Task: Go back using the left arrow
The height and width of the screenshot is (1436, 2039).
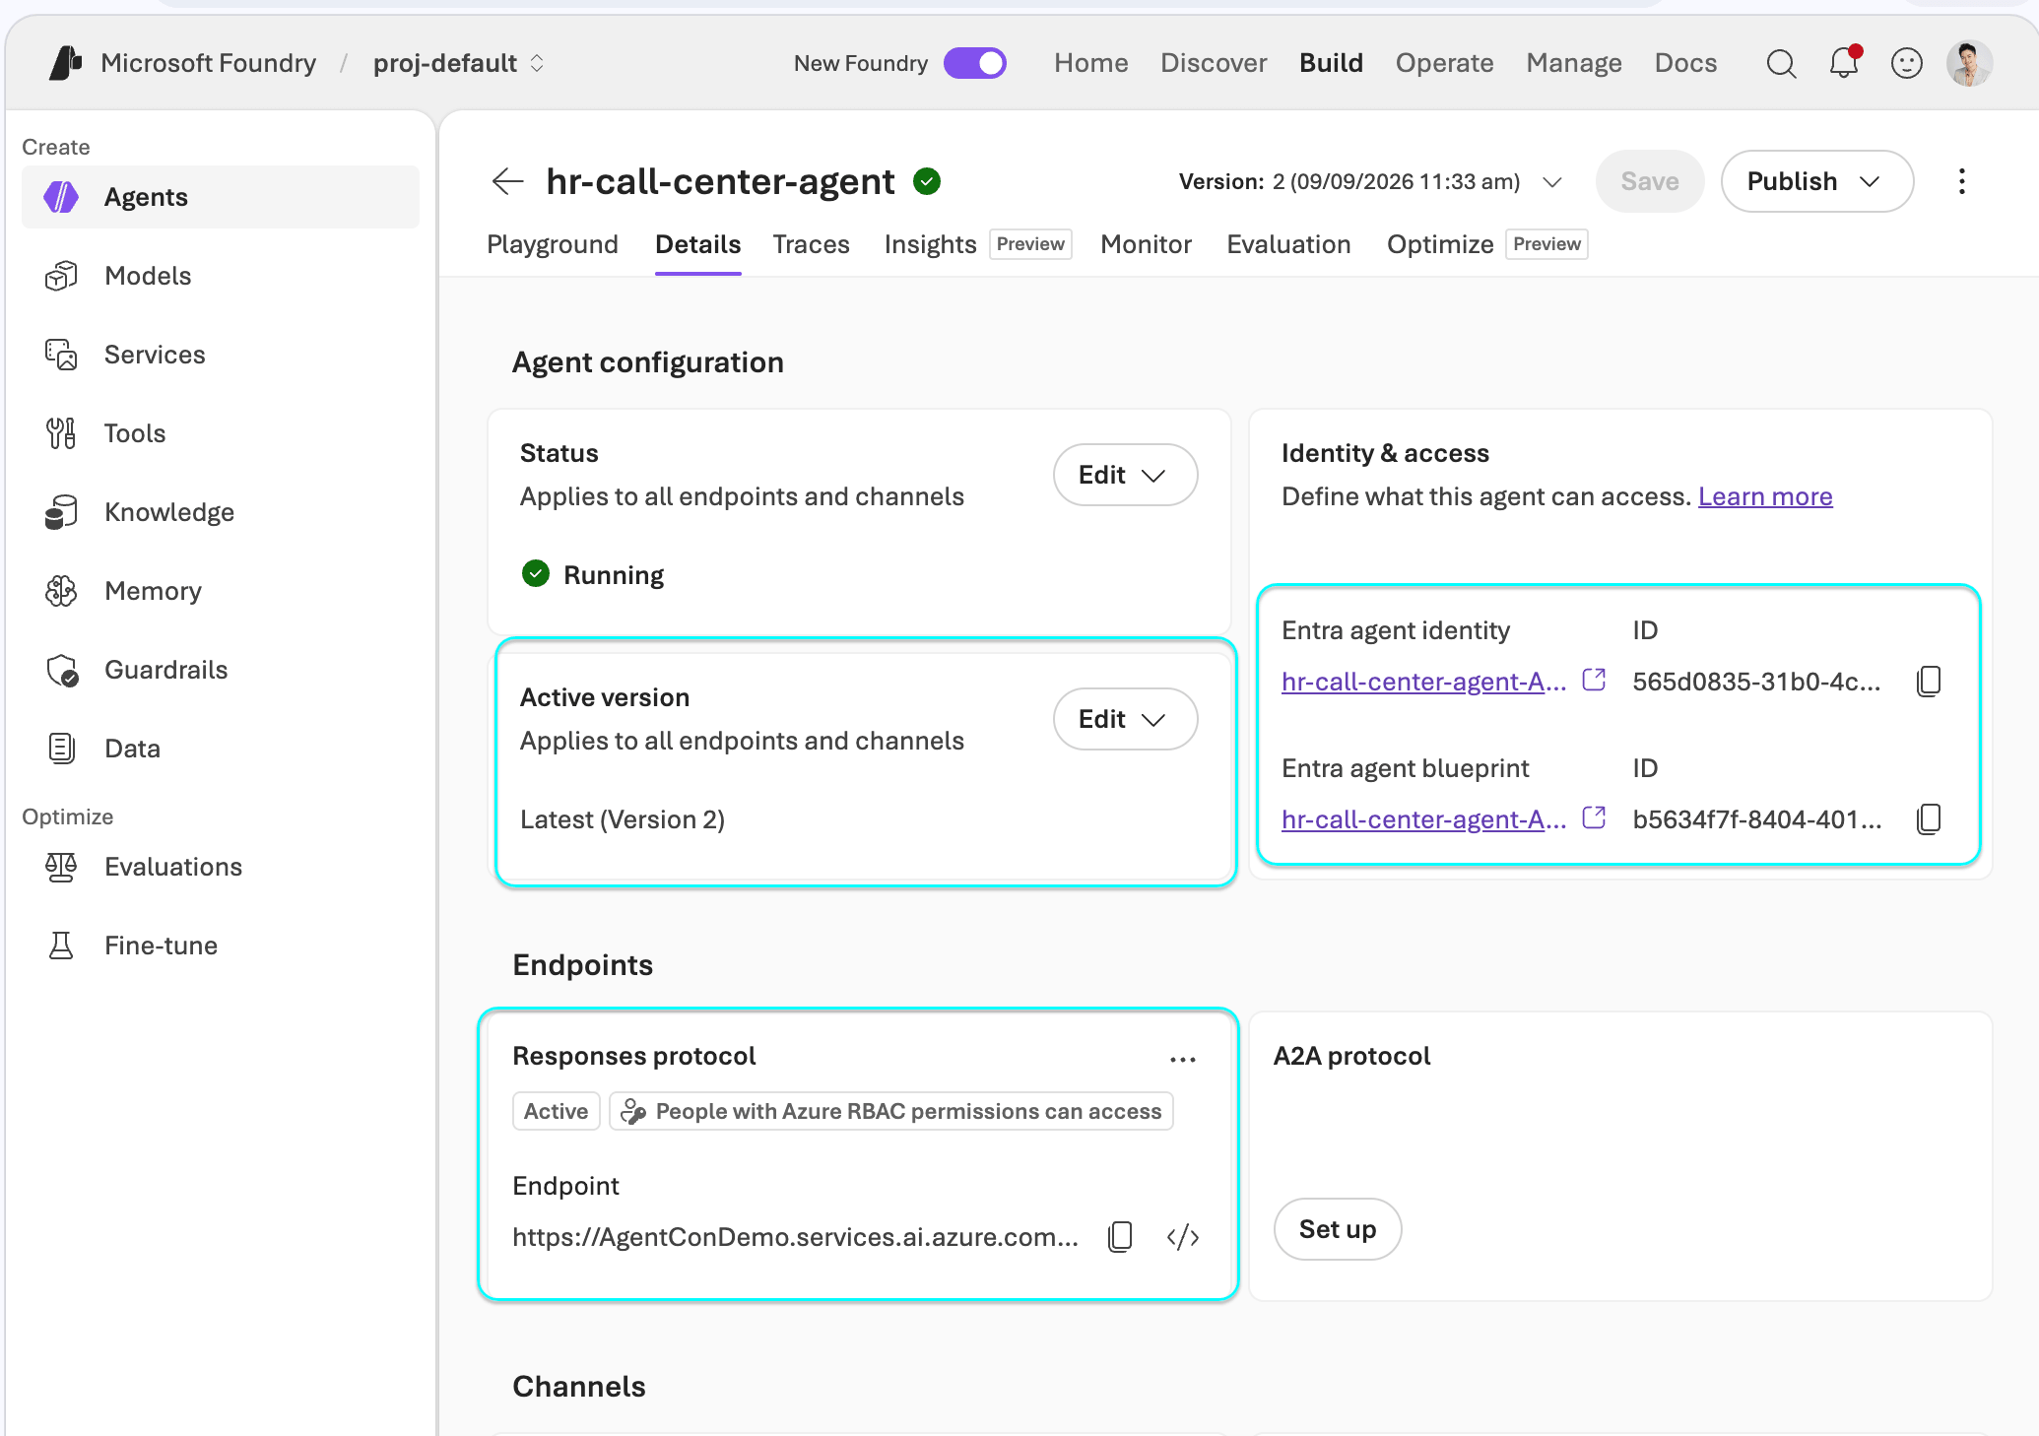Action: [507, 181]
